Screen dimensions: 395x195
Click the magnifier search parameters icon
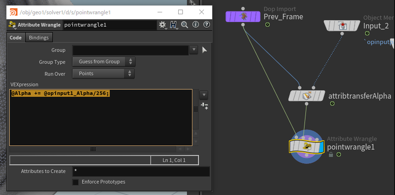pos(185,25)
